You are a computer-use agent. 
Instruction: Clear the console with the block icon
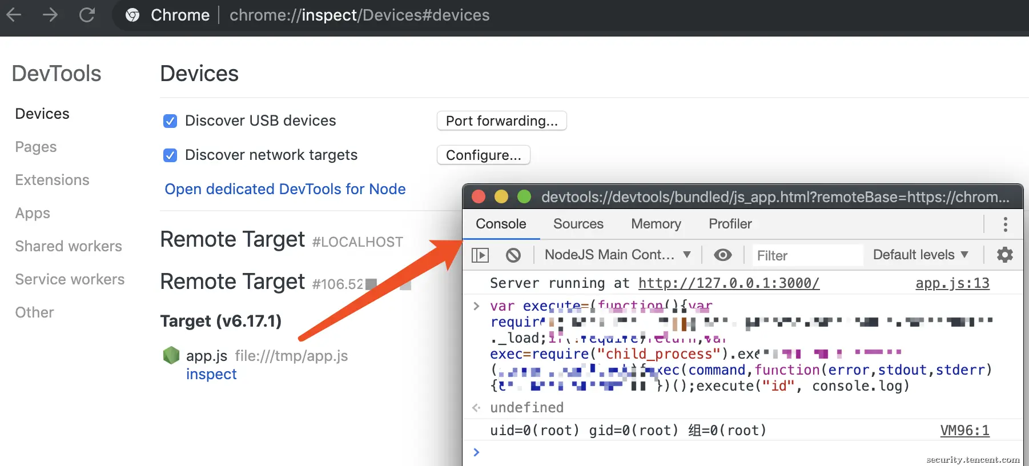click(x=513, y=255)
